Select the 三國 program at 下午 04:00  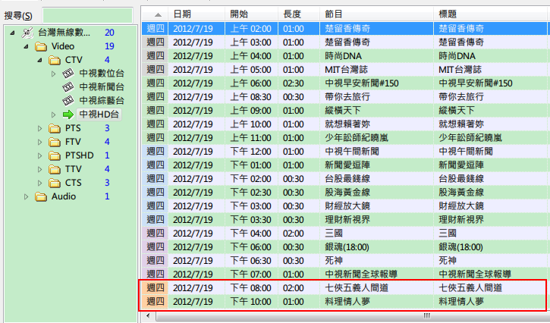[x=346, y=234]
